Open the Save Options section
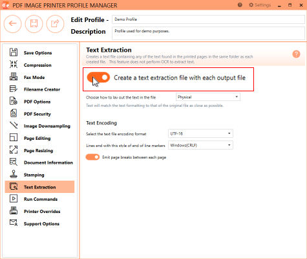 tap(39, 52)
